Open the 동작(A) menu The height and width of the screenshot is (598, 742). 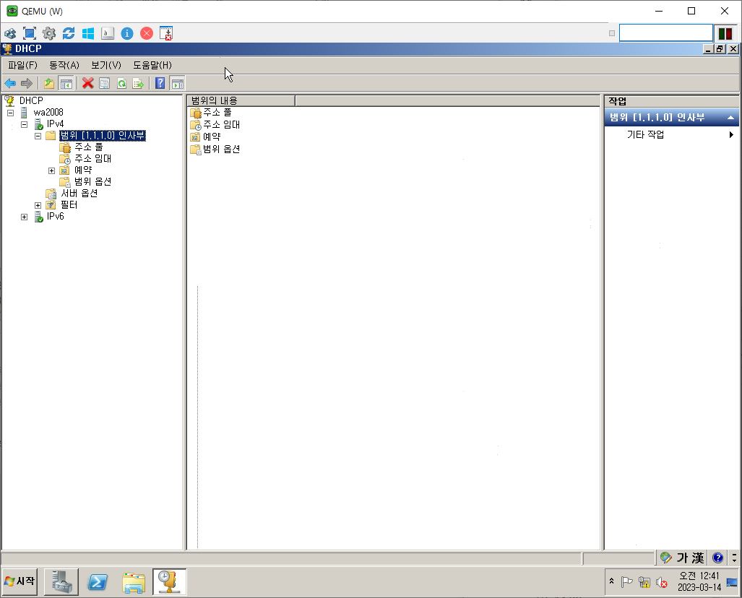point(64,65)
